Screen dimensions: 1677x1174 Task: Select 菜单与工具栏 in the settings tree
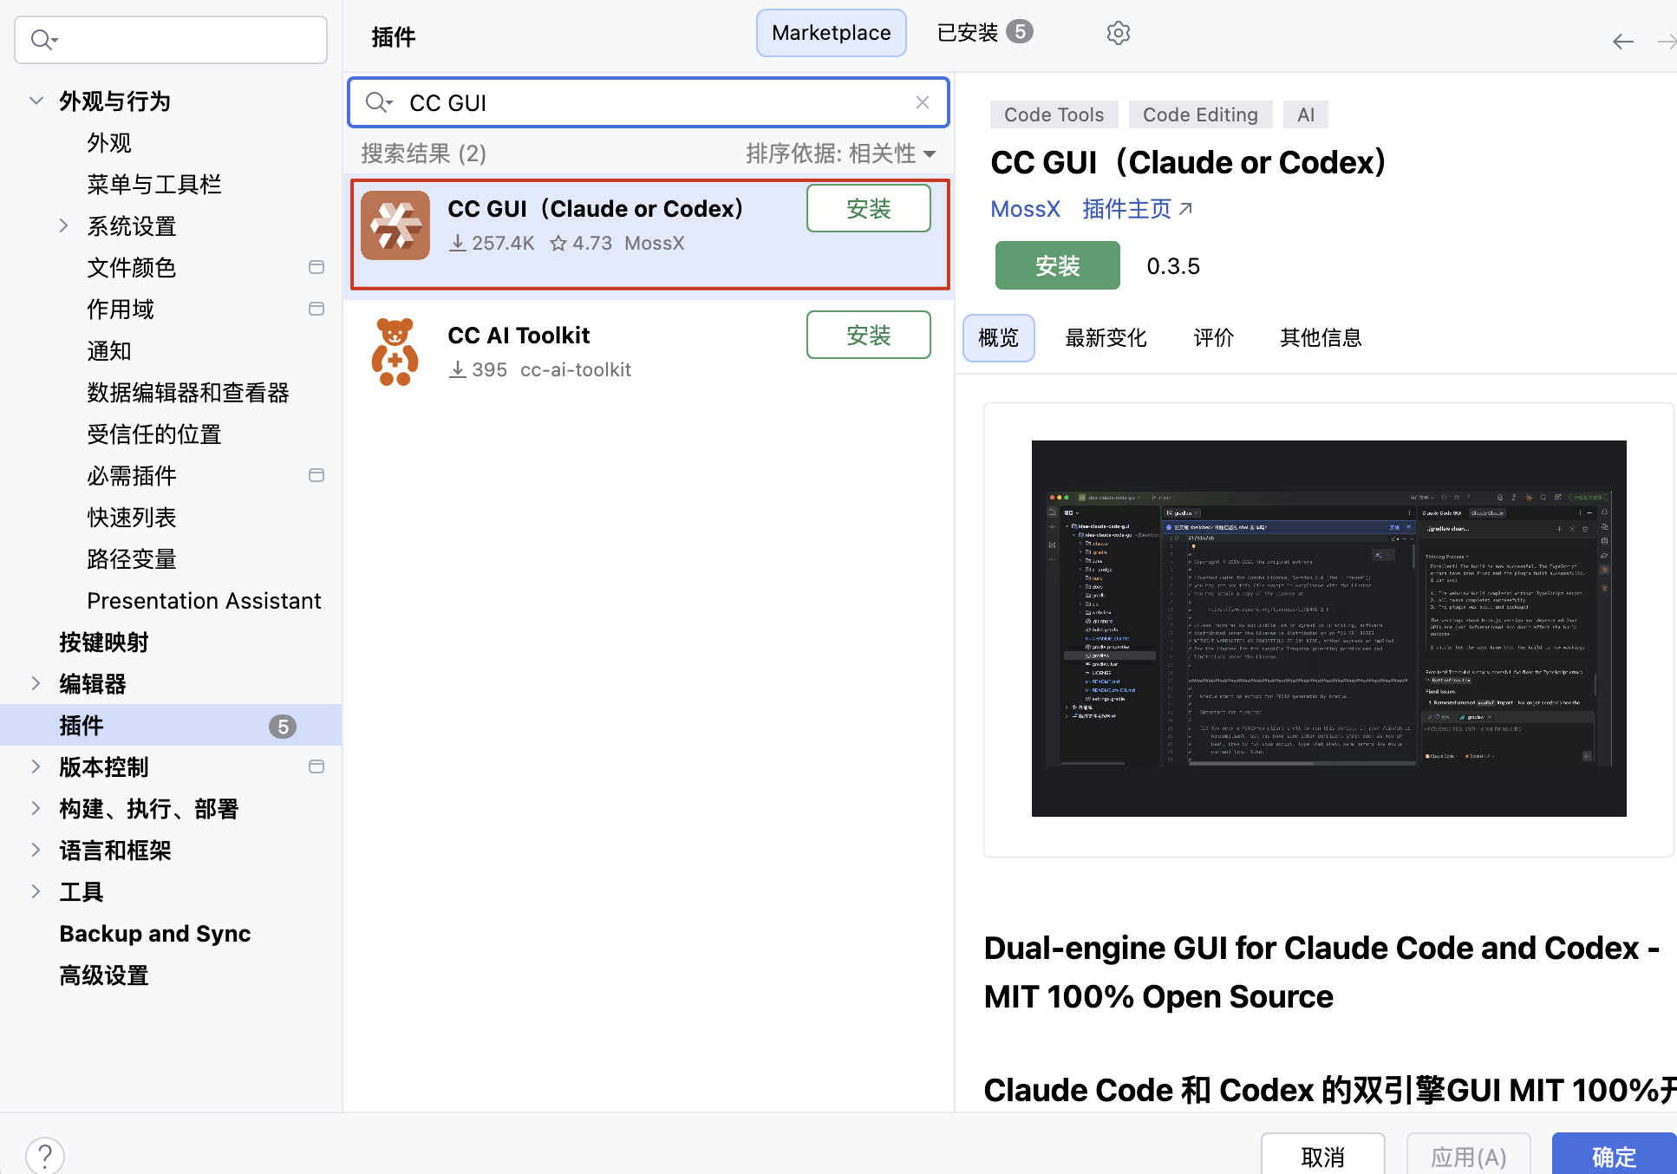pyautogui.click(x=154, y=184)
